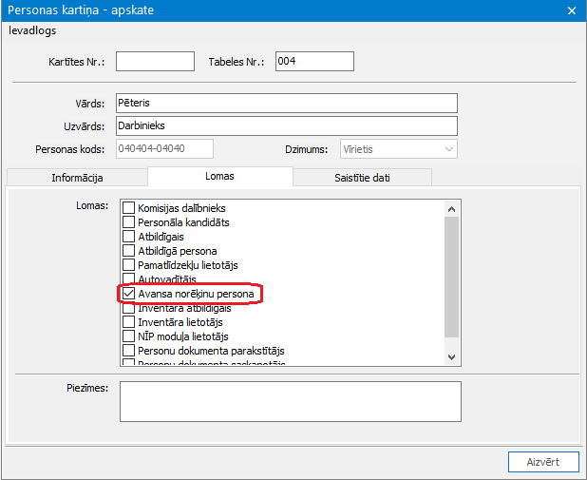587x480 pixels.
Task: Tick the Atbildīgais checkbox
Action: click(129, 237)
